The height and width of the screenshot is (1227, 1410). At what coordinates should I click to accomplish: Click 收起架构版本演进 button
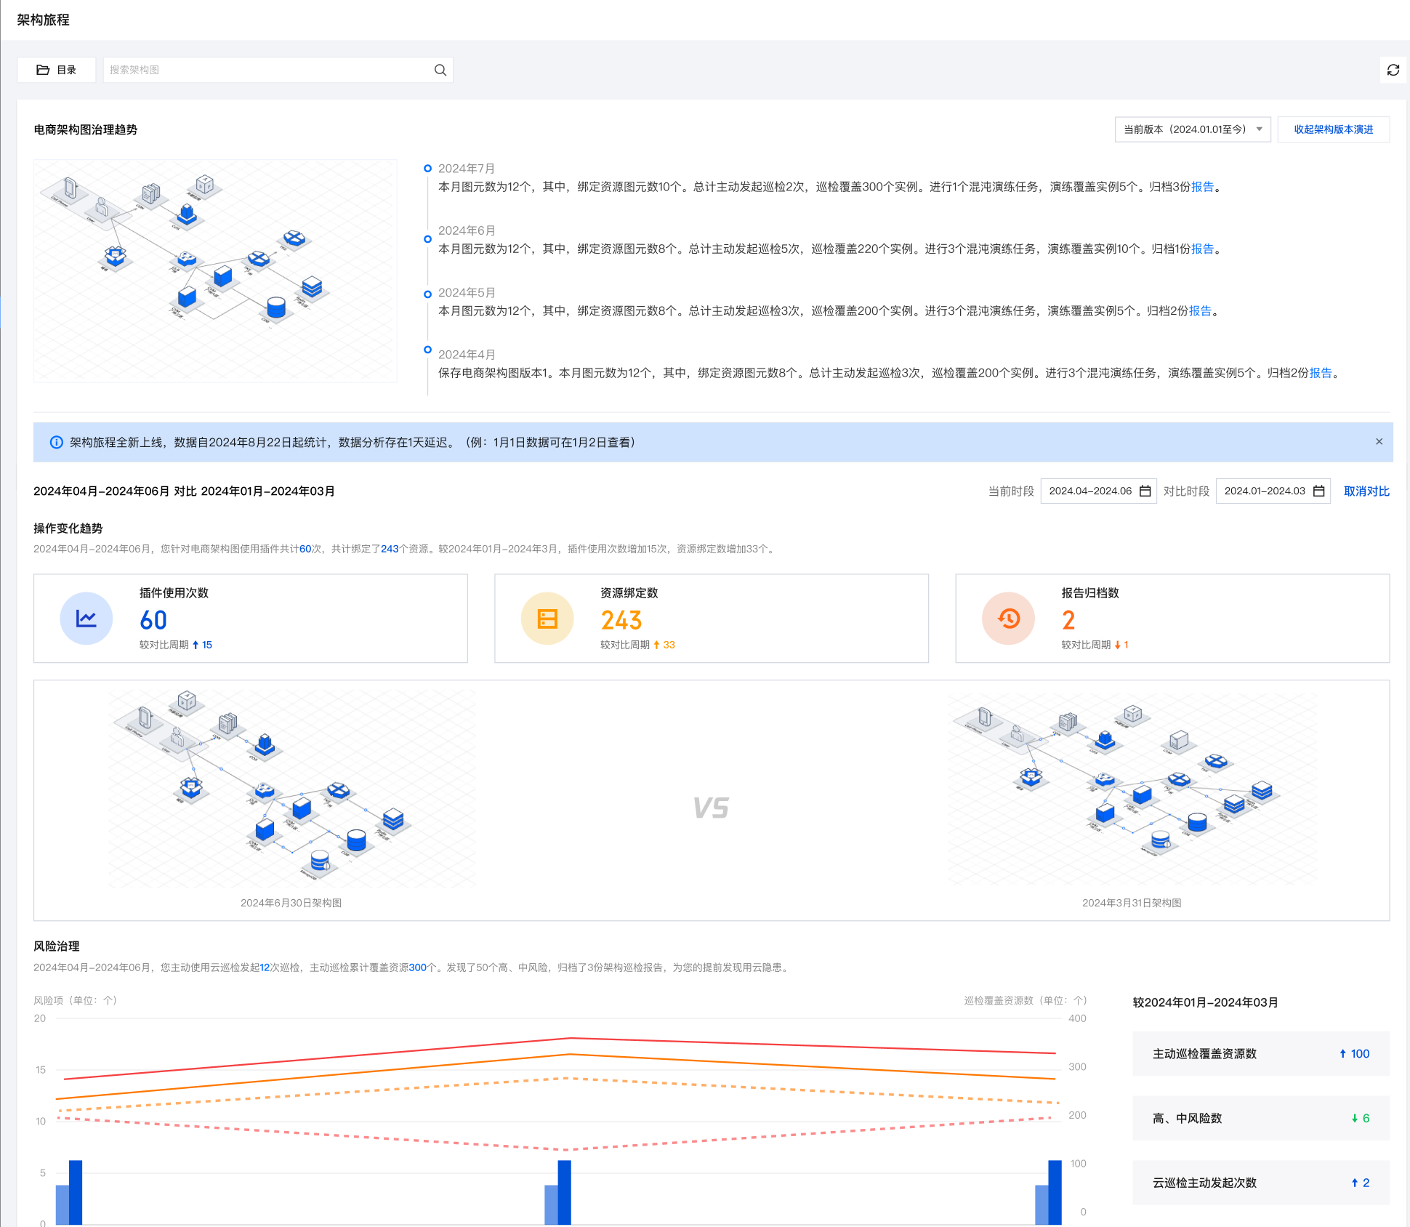click(x=1333, y=129)
